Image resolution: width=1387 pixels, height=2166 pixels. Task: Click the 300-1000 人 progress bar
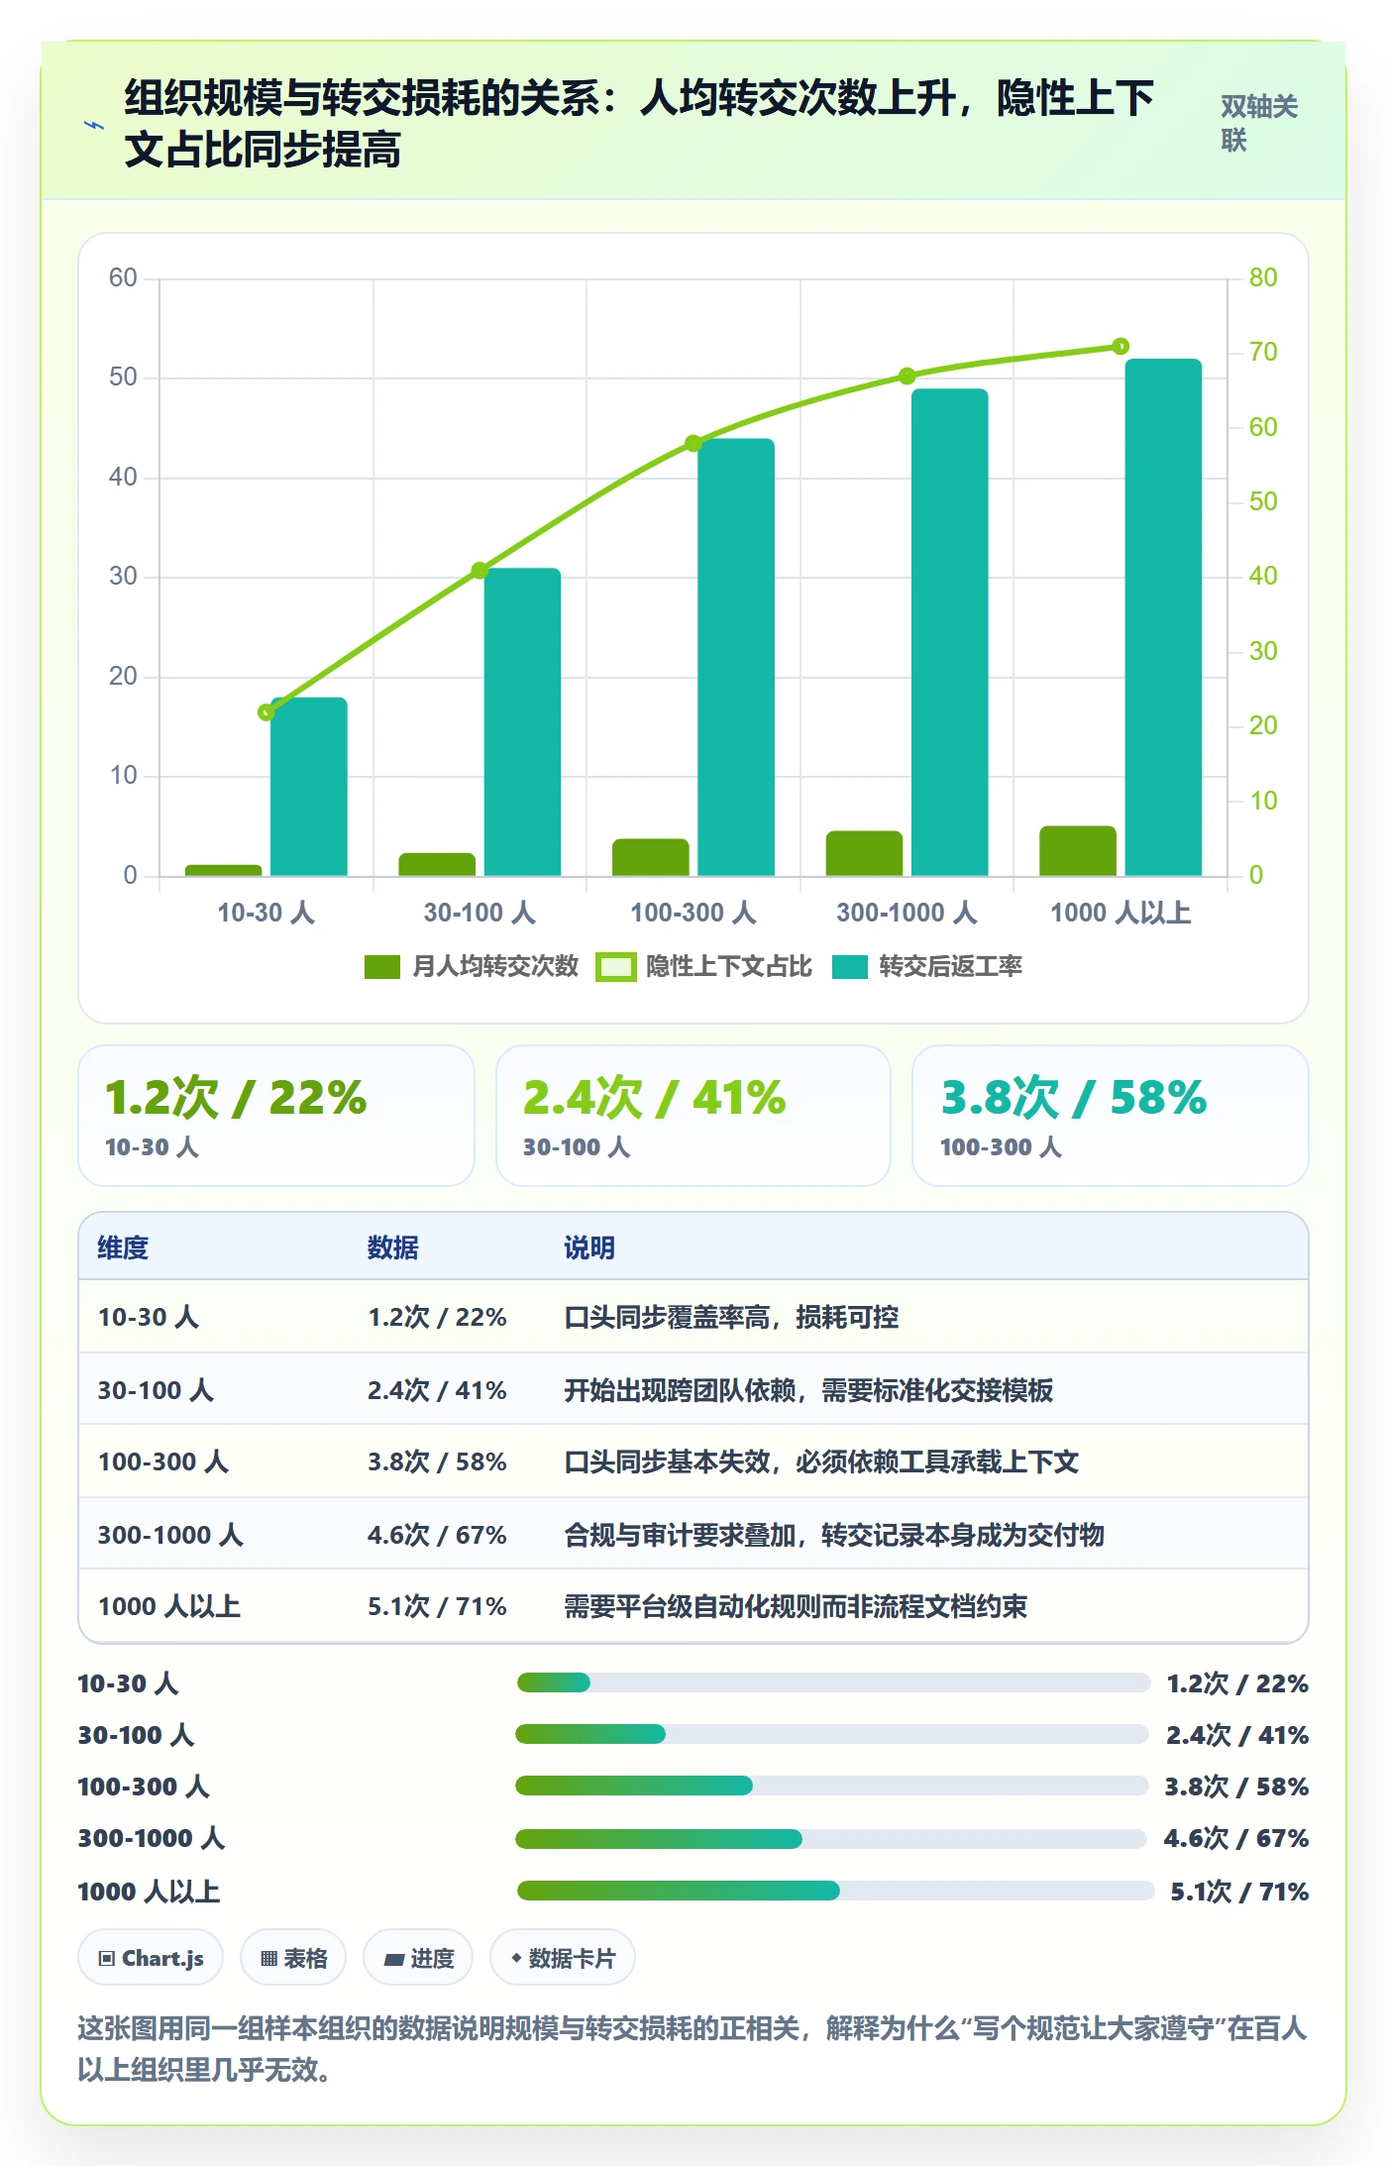coord(832,1839)
